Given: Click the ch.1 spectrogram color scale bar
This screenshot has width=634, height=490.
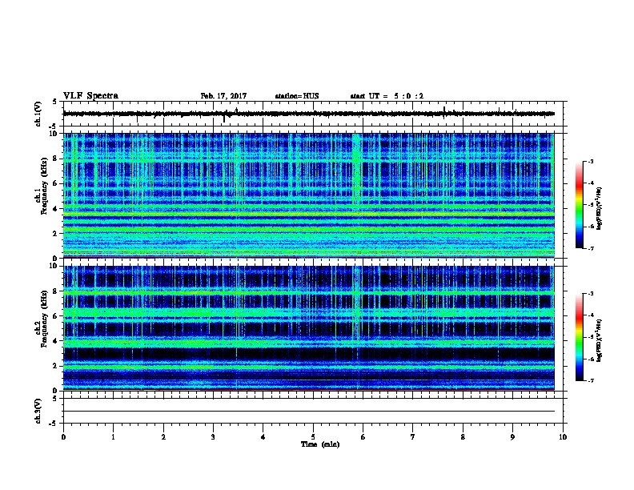Looking at the screenshot, I should point(580,205).
